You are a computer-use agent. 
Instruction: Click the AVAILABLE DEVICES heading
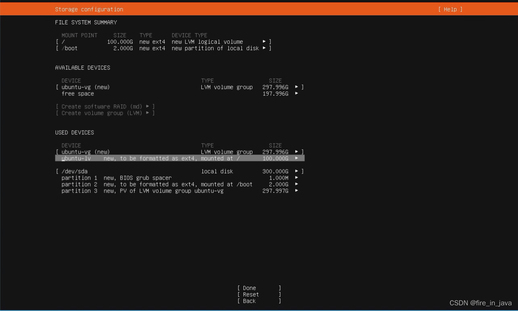pos(83,68)
